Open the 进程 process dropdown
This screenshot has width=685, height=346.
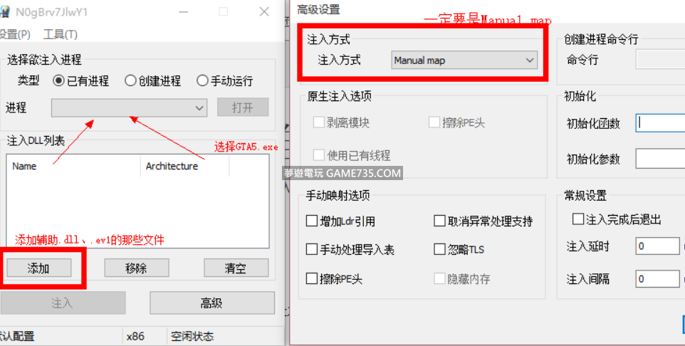pyautogui.click(x=130, y=108)
